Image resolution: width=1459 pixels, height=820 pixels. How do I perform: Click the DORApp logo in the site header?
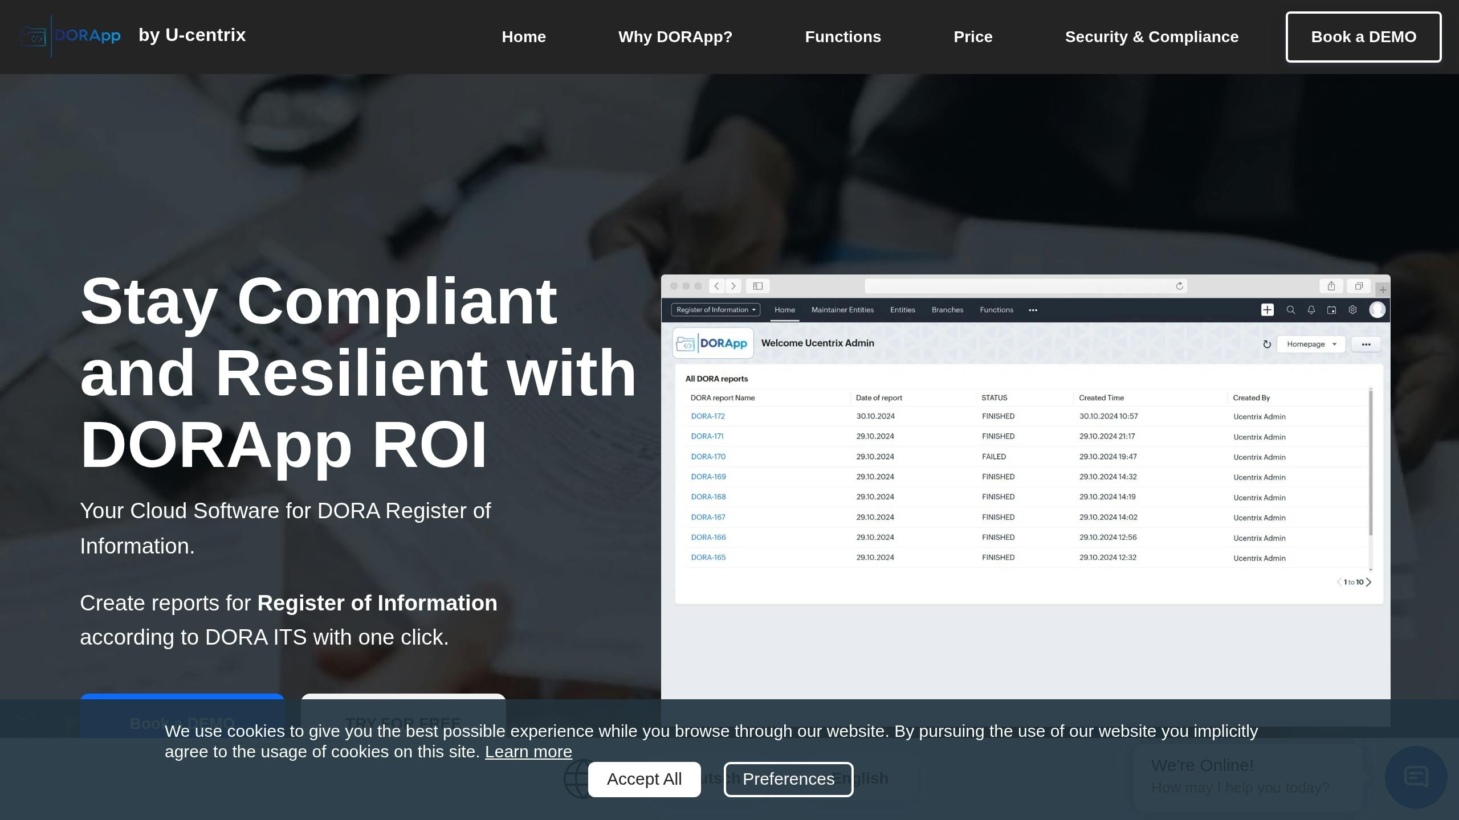70,36
